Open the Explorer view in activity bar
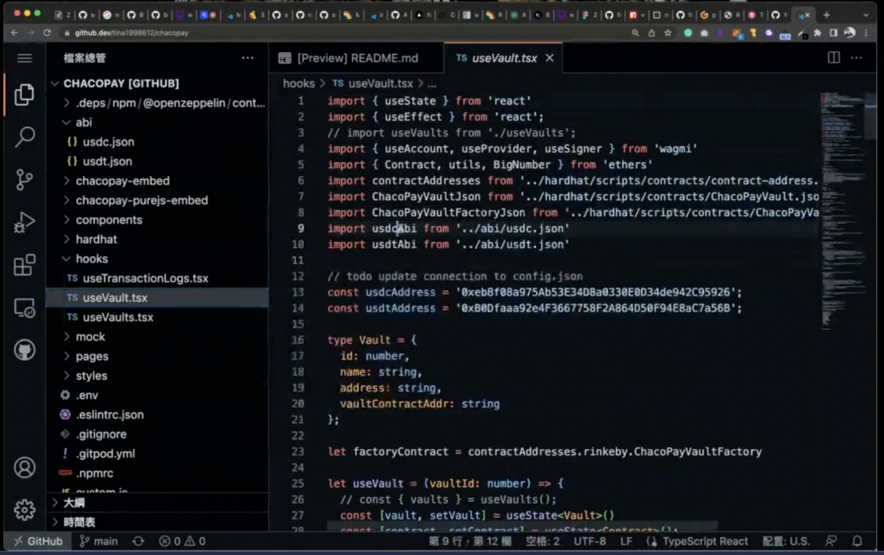884x555 pixels. pyautogui.click(x=24, y=95)
